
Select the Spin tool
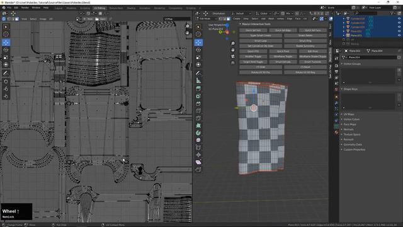pyautogui.click(x=198, y=133)
